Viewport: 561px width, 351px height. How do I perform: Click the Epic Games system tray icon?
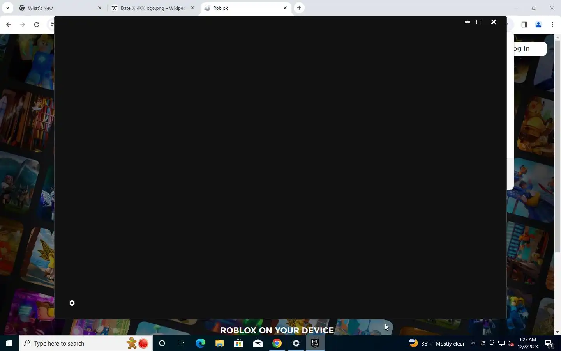483,343
